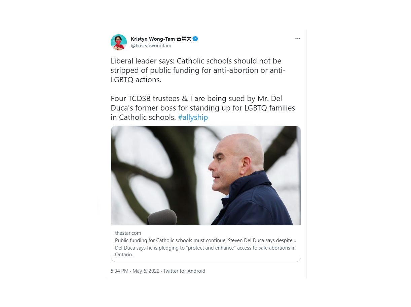411x307 pixels.
Task: Click the article summary about safe abortions
Action: 205,251
